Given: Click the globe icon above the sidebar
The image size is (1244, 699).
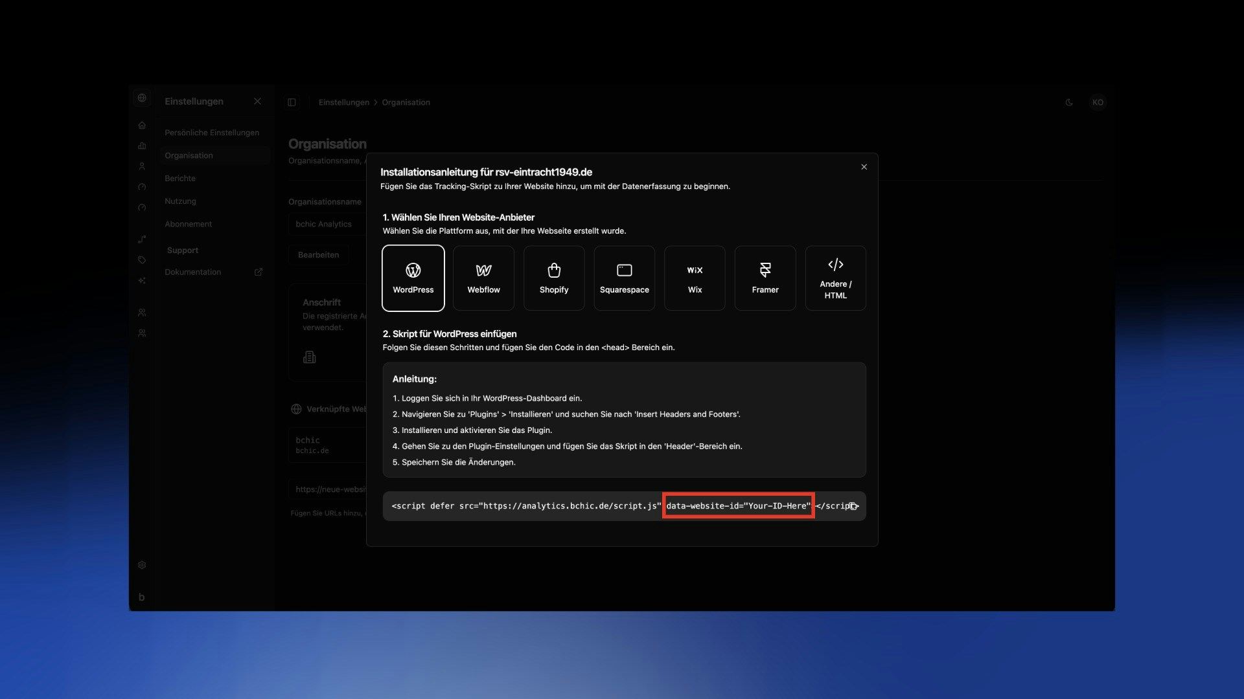Looking at the screenshot, I should pos(142,98).
